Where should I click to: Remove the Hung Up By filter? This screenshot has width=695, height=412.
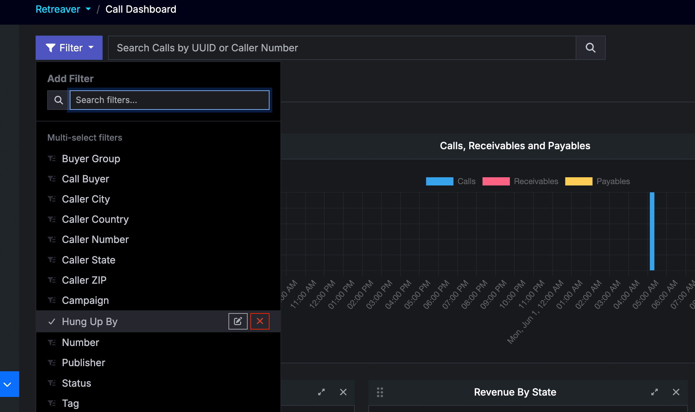tap(260, 321)
